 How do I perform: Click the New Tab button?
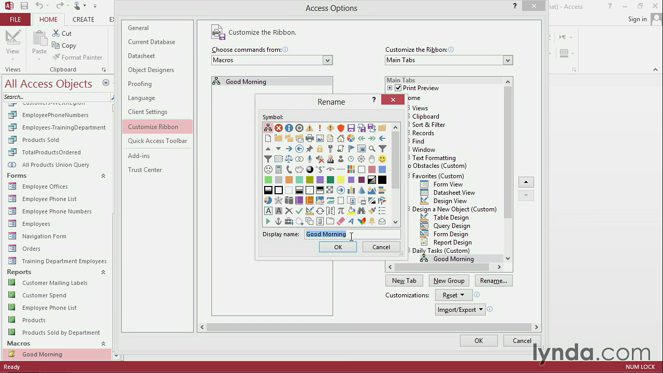pos(404,281)
